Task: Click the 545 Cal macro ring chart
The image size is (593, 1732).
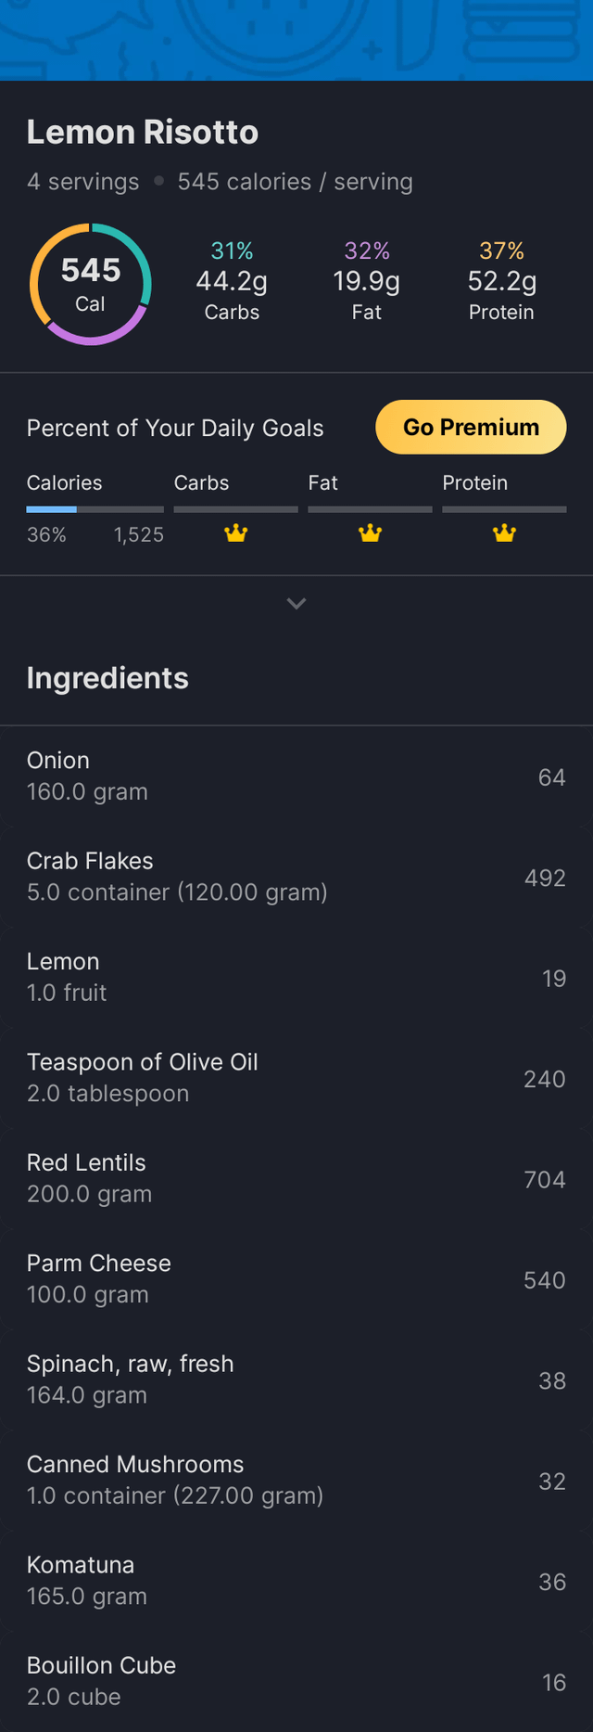Action: click(90, 284)
